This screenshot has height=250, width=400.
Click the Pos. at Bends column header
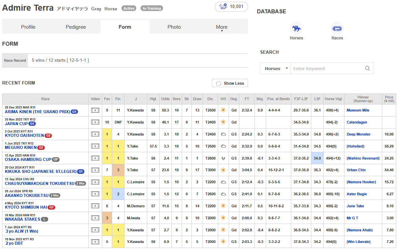coord(278,99)
